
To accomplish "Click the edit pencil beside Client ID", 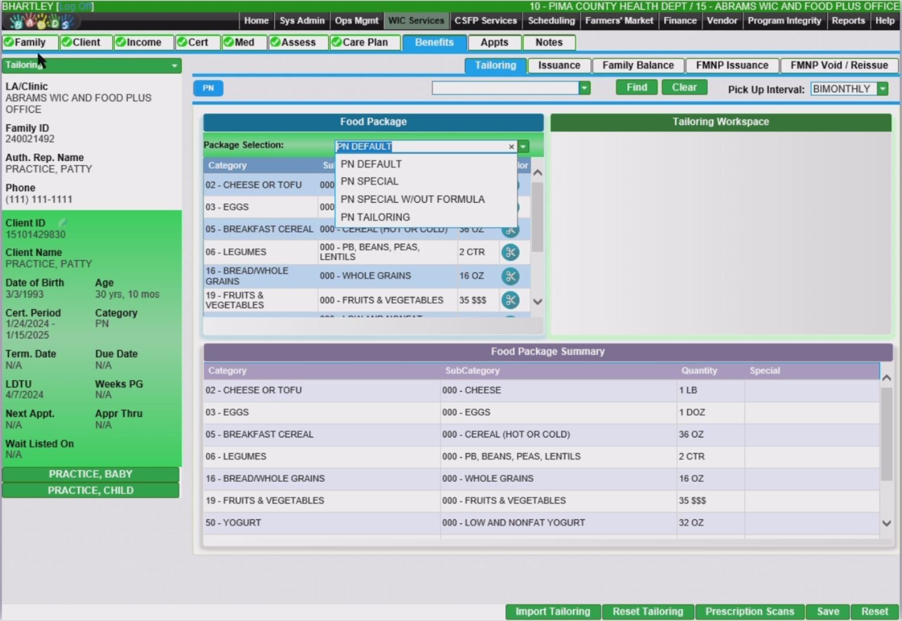I will (62, 223).
